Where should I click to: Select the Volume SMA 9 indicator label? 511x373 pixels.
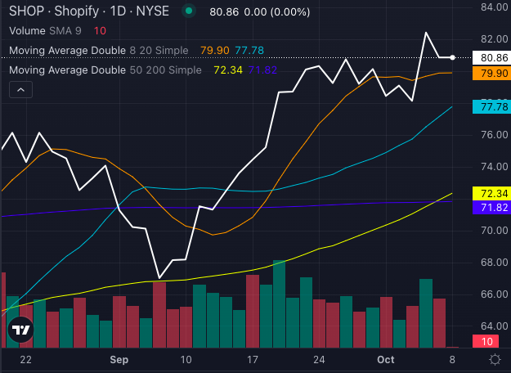(x=45, y=31)
